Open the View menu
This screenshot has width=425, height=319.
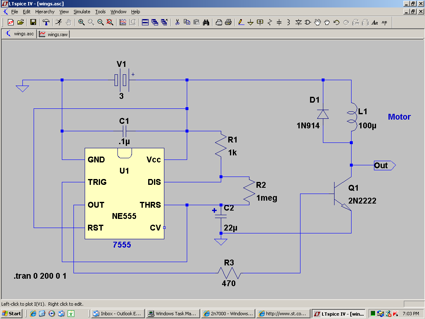click(x=64, y=12)
